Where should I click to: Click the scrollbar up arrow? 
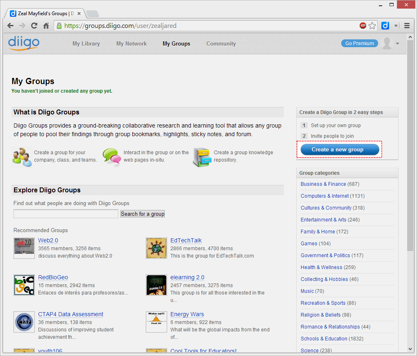click(x=410, y=37)
